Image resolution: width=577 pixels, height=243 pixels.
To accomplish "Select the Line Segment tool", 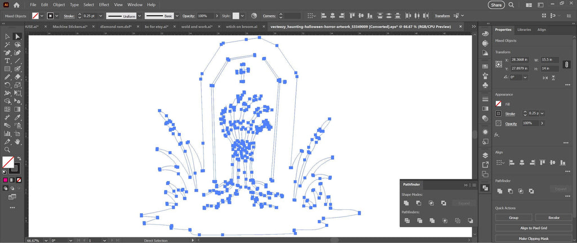I will [17, 61].
